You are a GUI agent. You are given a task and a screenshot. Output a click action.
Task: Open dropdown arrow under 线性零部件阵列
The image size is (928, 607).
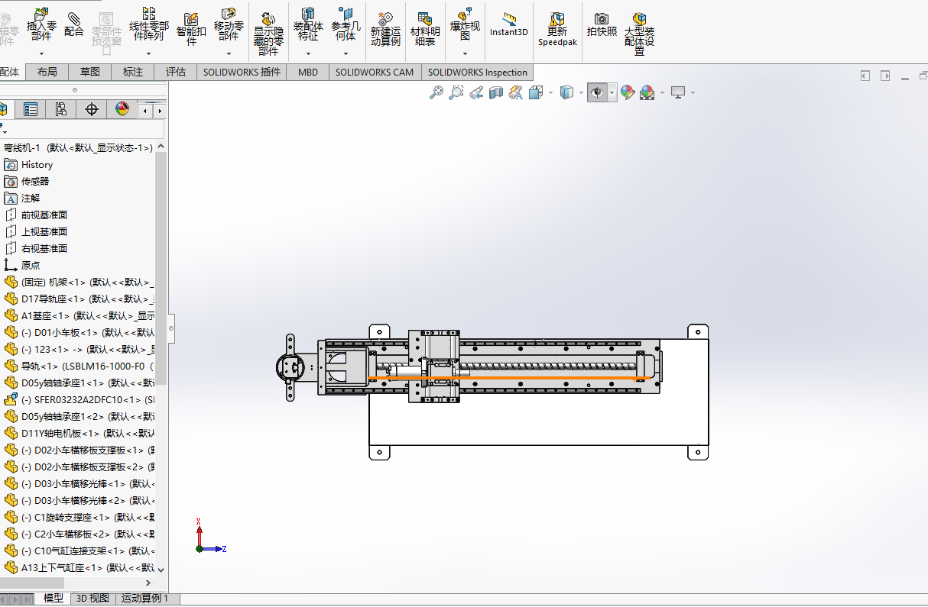pyautogui.click(x=148, y=54)
